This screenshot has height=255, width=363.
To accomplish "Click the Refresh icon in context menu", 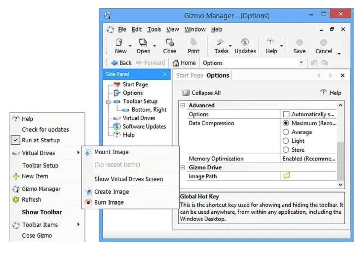I will (x=16, y=200).
